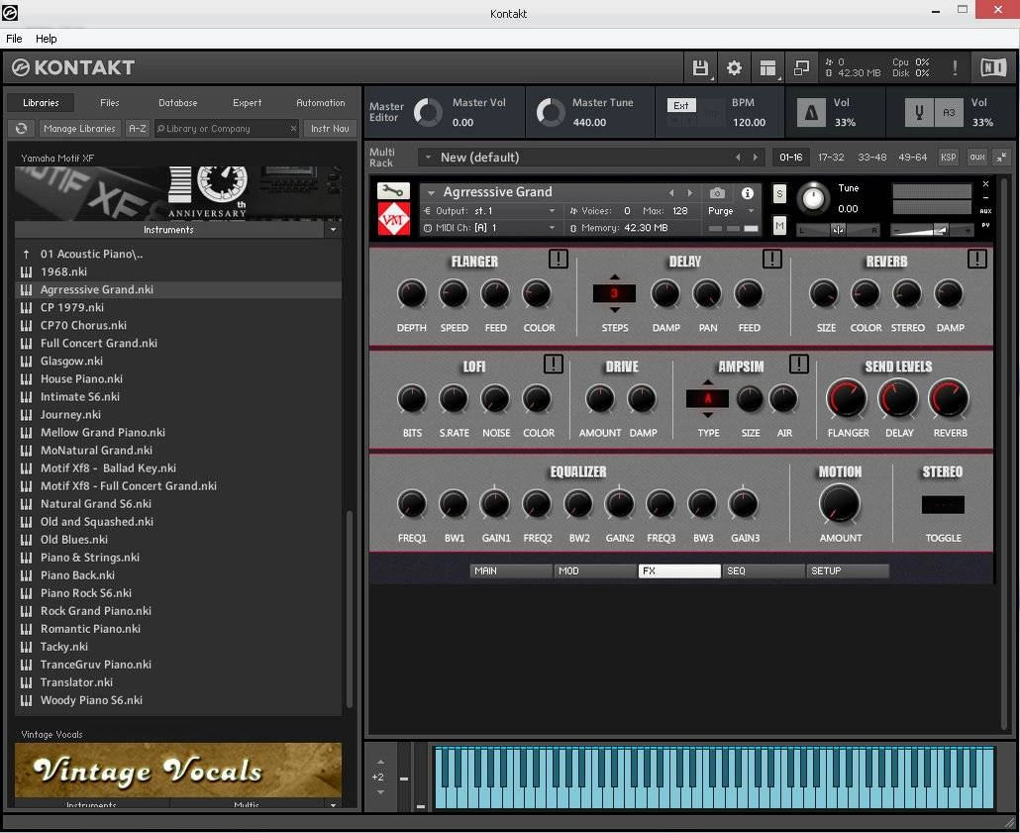
Task: Open instrument edit mode wrench icon
Action: point(393,191)
